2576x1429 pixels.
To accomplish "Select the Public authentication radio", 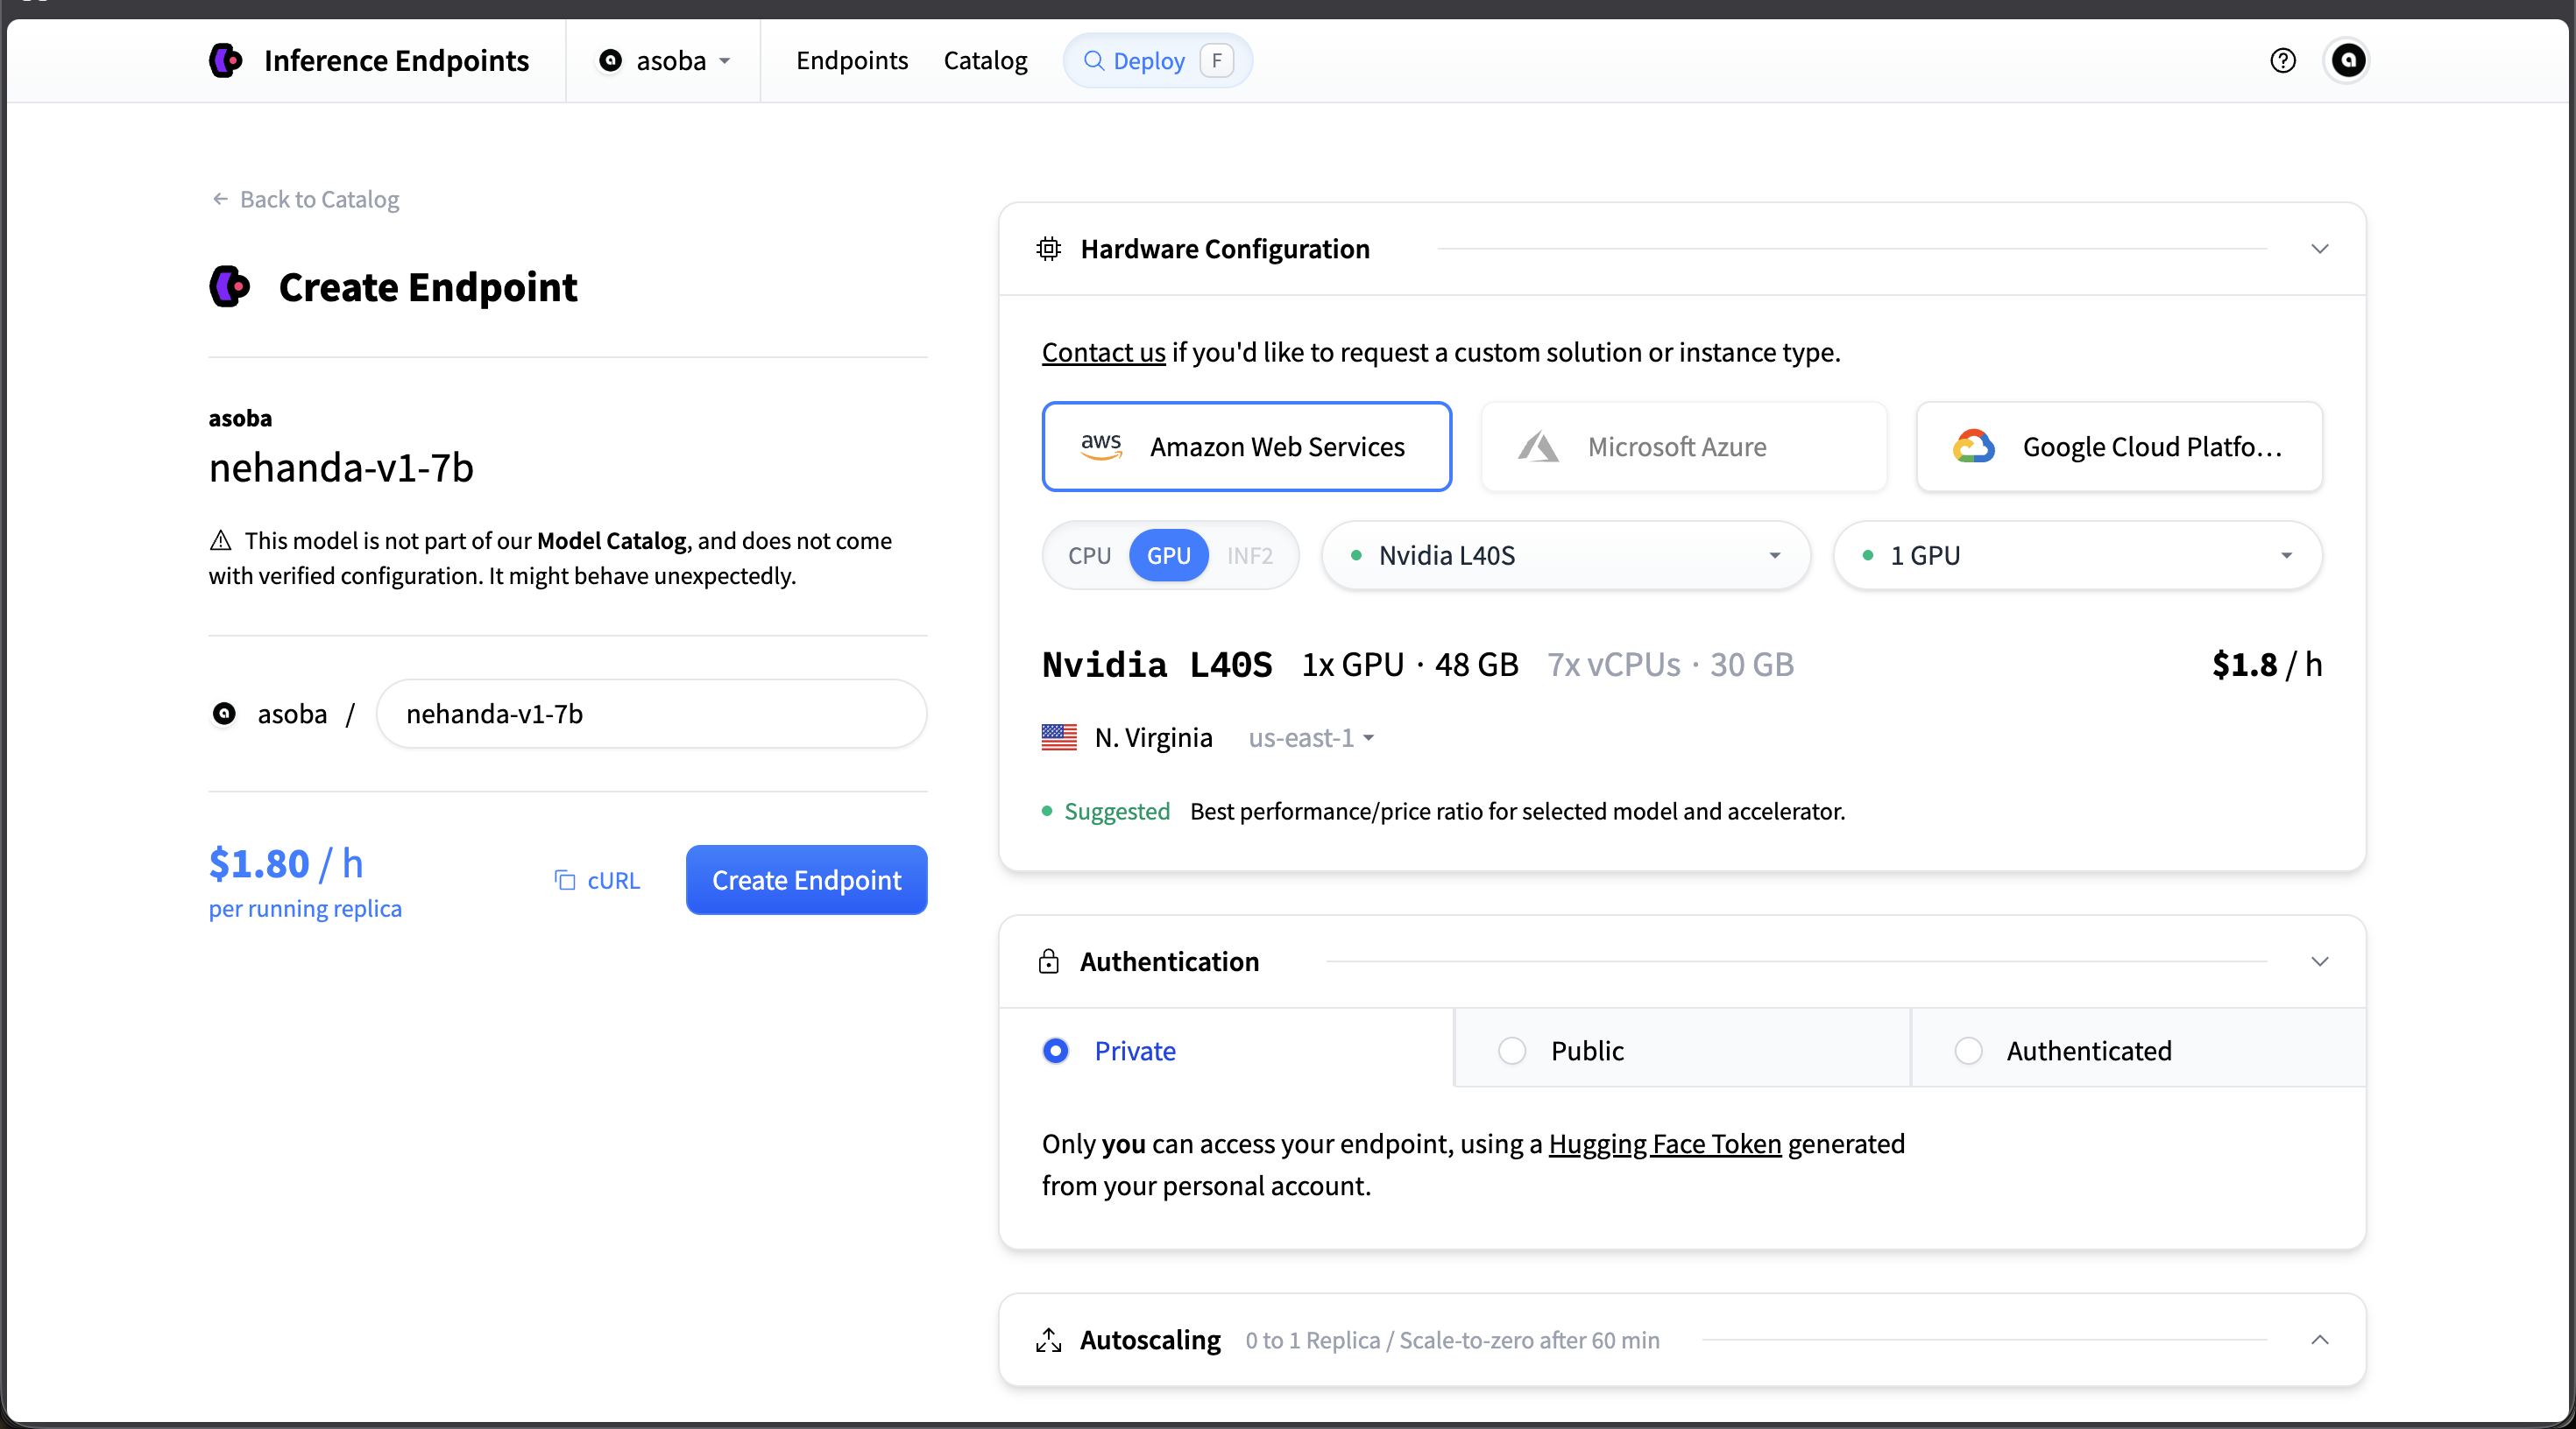I will pos(1511,1050).
